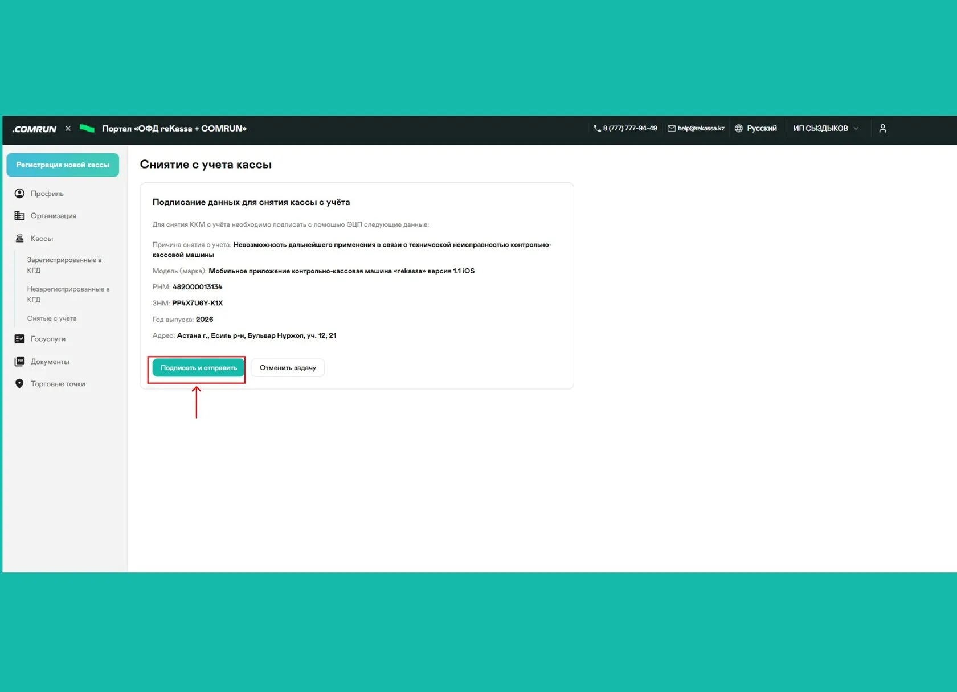Open the Госуслуги menu item

point(48,339)
